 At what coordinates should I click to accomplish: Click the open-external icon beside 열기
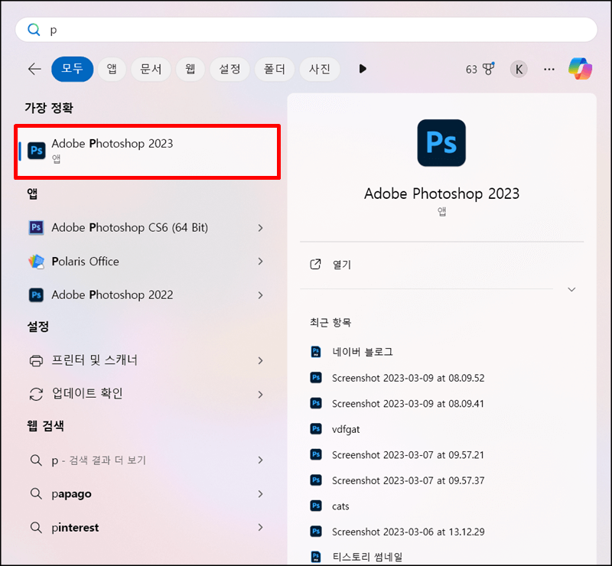pos(315,265)
